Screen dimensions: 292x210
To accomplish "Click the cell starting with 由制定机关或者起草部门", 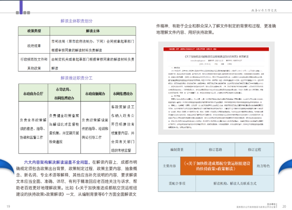I will pyautogui.click(x=93, y=63).
